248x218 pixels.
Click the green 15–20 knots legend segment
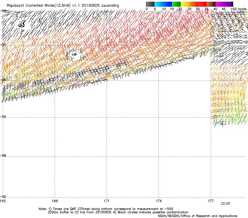[176, 4]
